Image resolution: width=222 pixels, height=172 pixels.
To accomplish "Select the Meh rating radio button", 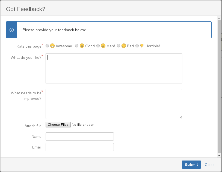I will pos(98,46).
